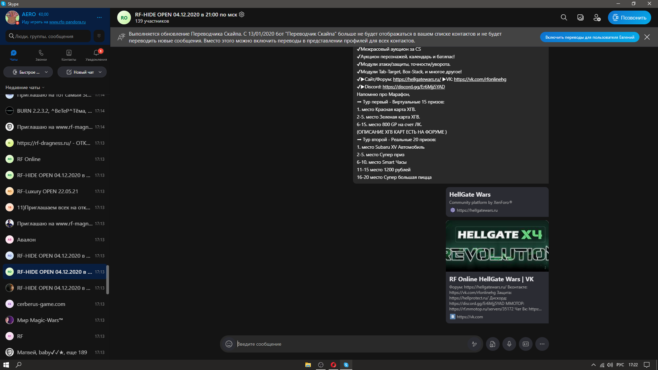The width and height of the screenshot is (658, 370).
Task: Click the microphone voice message icon
Action: pos(509,344)
